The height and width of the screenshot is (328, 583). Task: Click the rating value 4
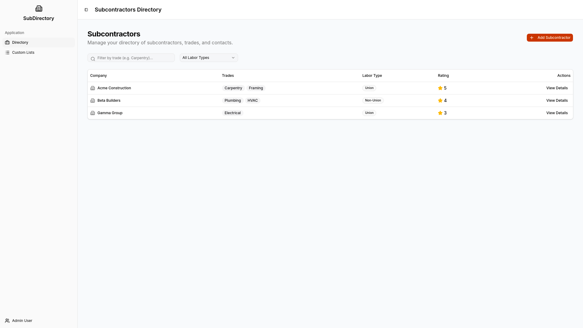click(x=445, y=101)
